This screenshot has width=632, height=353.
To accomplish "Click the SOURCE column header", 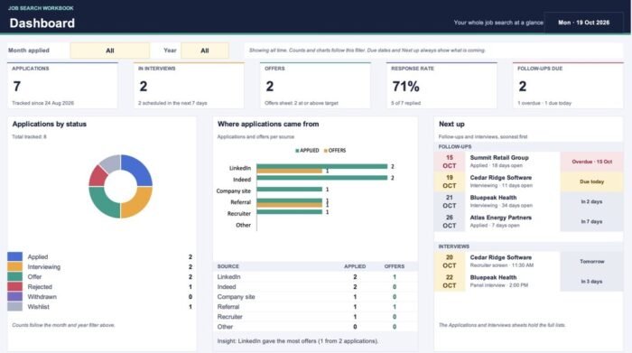I will click(228, 266).
